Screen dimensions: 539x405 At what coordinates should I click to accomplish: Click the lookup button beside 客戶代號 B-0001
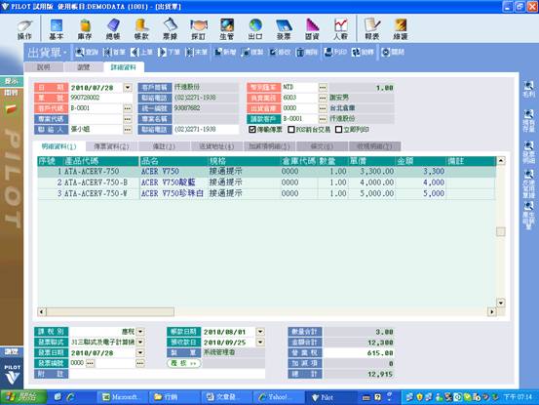coord(128,108)
